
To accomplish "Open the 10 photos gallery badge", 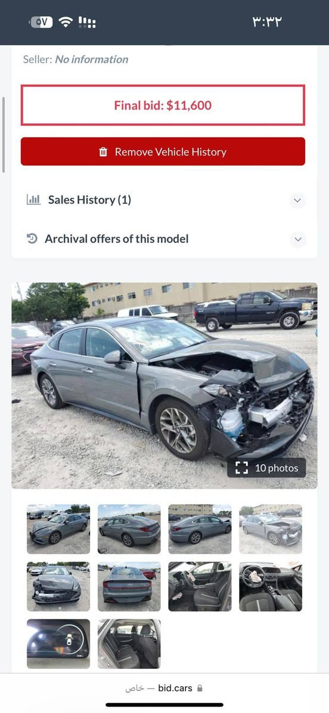I will (x=266, y=468).
